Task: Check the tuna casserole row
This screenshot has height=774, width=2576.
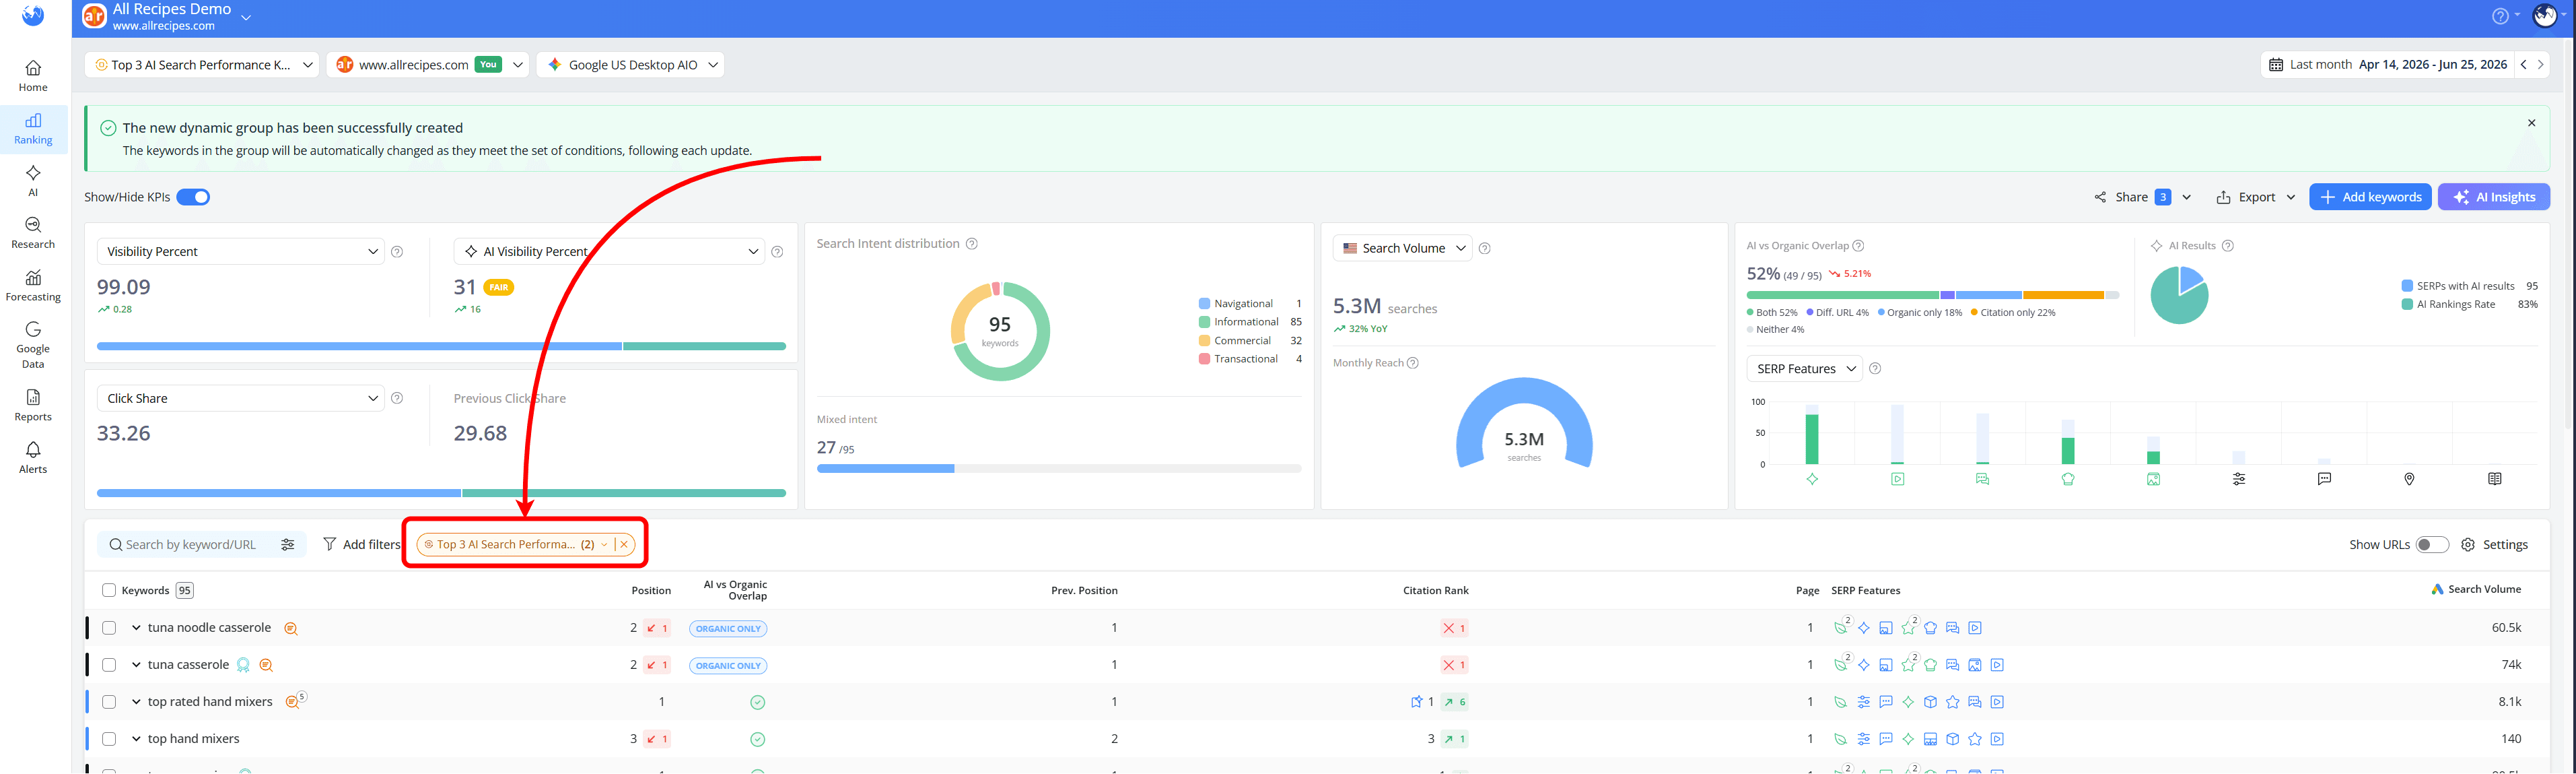Action: click(x=109, y=665)
